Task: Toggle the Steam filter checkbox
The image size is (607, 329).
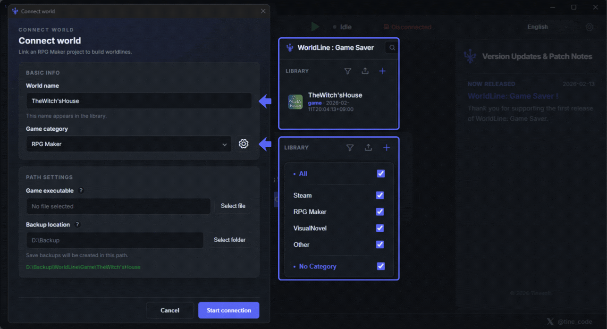Action: click(x=380, y=195)
